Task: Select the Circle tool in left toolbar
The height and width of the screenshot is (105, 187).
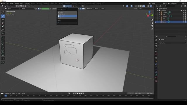Action: [x=3, y=55]
